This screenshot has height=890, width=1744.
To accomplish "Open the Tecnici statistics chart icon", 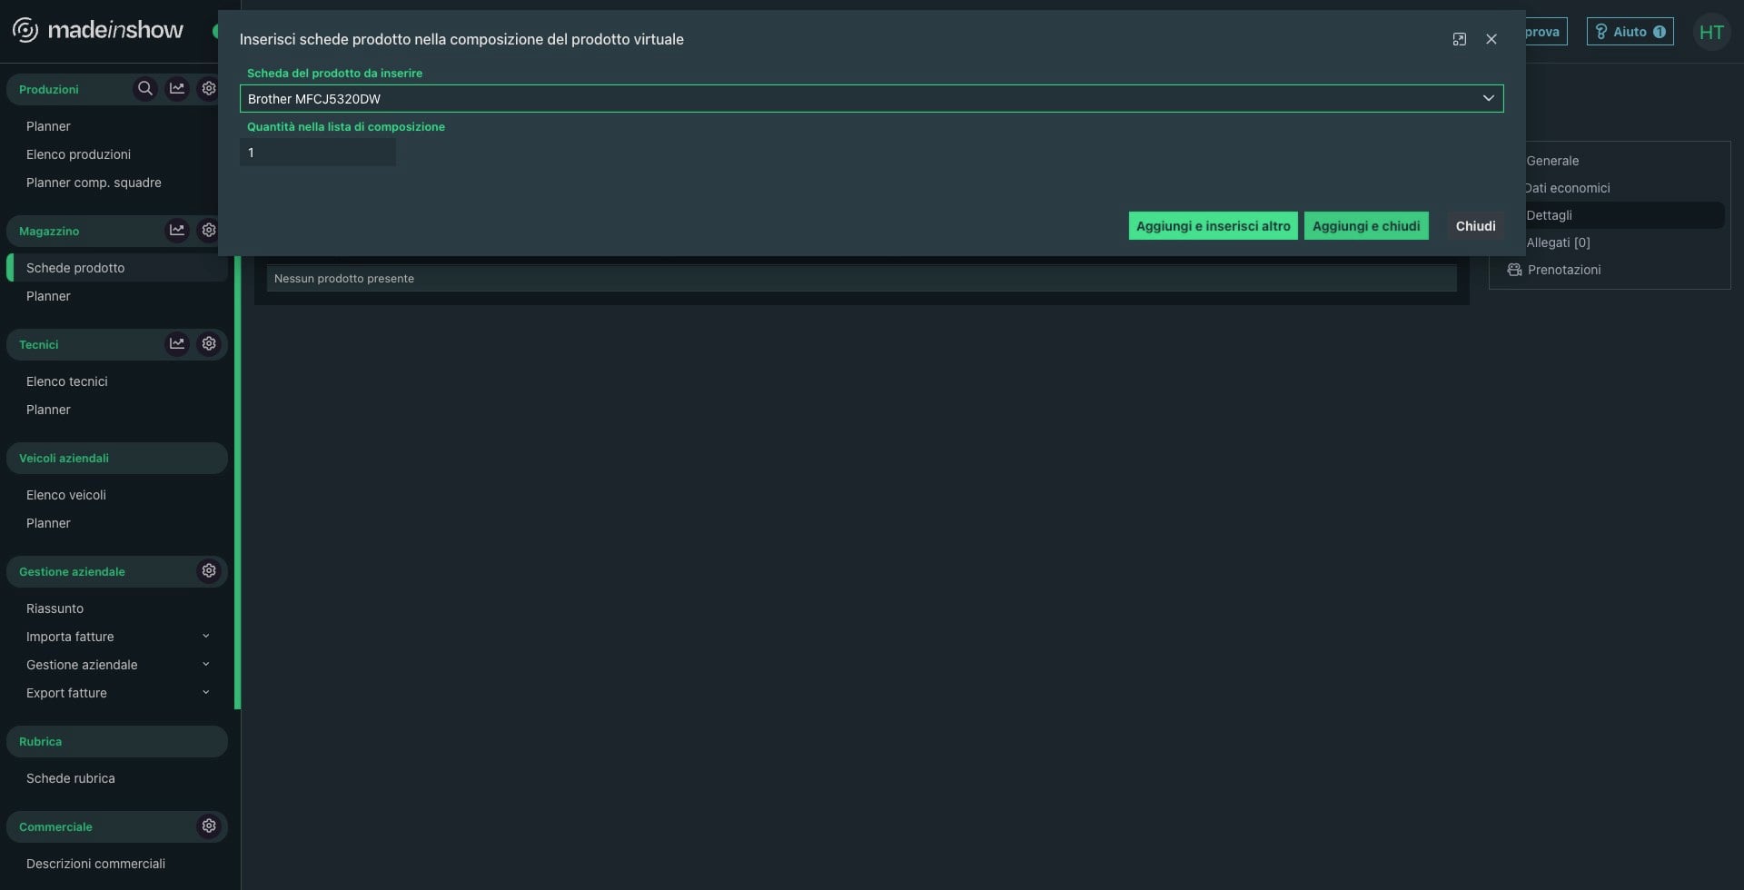I will (x=177, y=344).
